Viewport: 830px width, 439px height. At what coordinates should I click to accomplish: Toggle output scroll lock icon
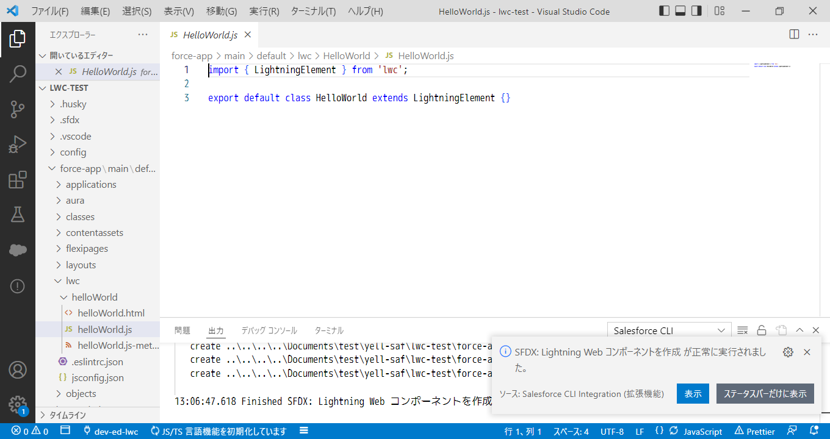[762, 330]
